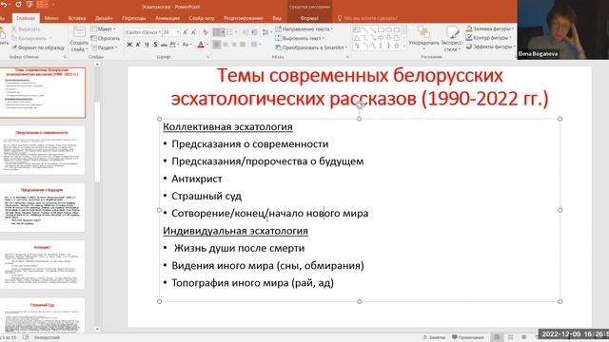
Task: Switch to the Дизайн tab
Action: click(x=104, y=18)
